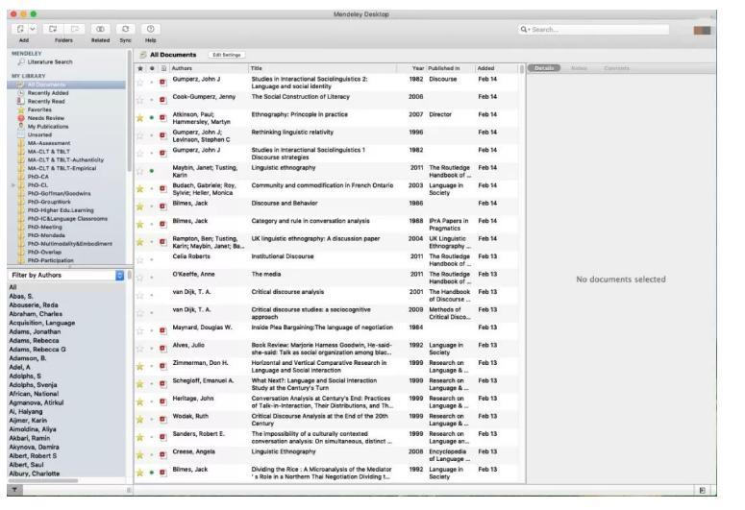The width and height of the screenshot is (745, 510).
Task: Filter by author Adolphs, Svenja
Action: tap(33, 385)
